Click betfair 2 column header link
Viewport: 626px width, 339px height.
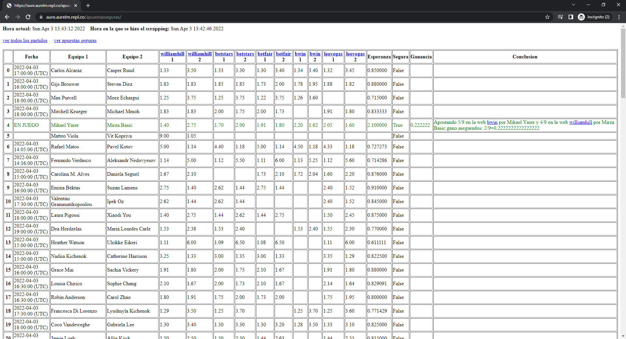[284, 54]
